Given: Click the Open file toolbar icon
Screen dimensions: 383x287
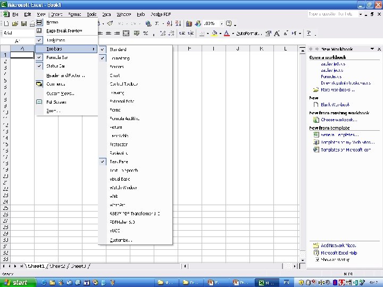Looking at the screenshot, I should click(x=15, y=23).
